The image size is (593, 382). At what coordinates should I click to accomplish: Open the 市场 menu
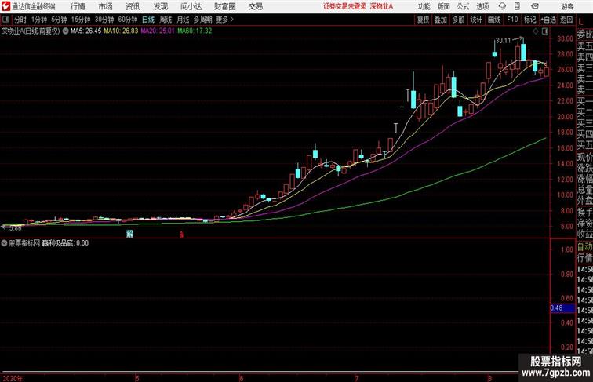[x=105, y=6]
